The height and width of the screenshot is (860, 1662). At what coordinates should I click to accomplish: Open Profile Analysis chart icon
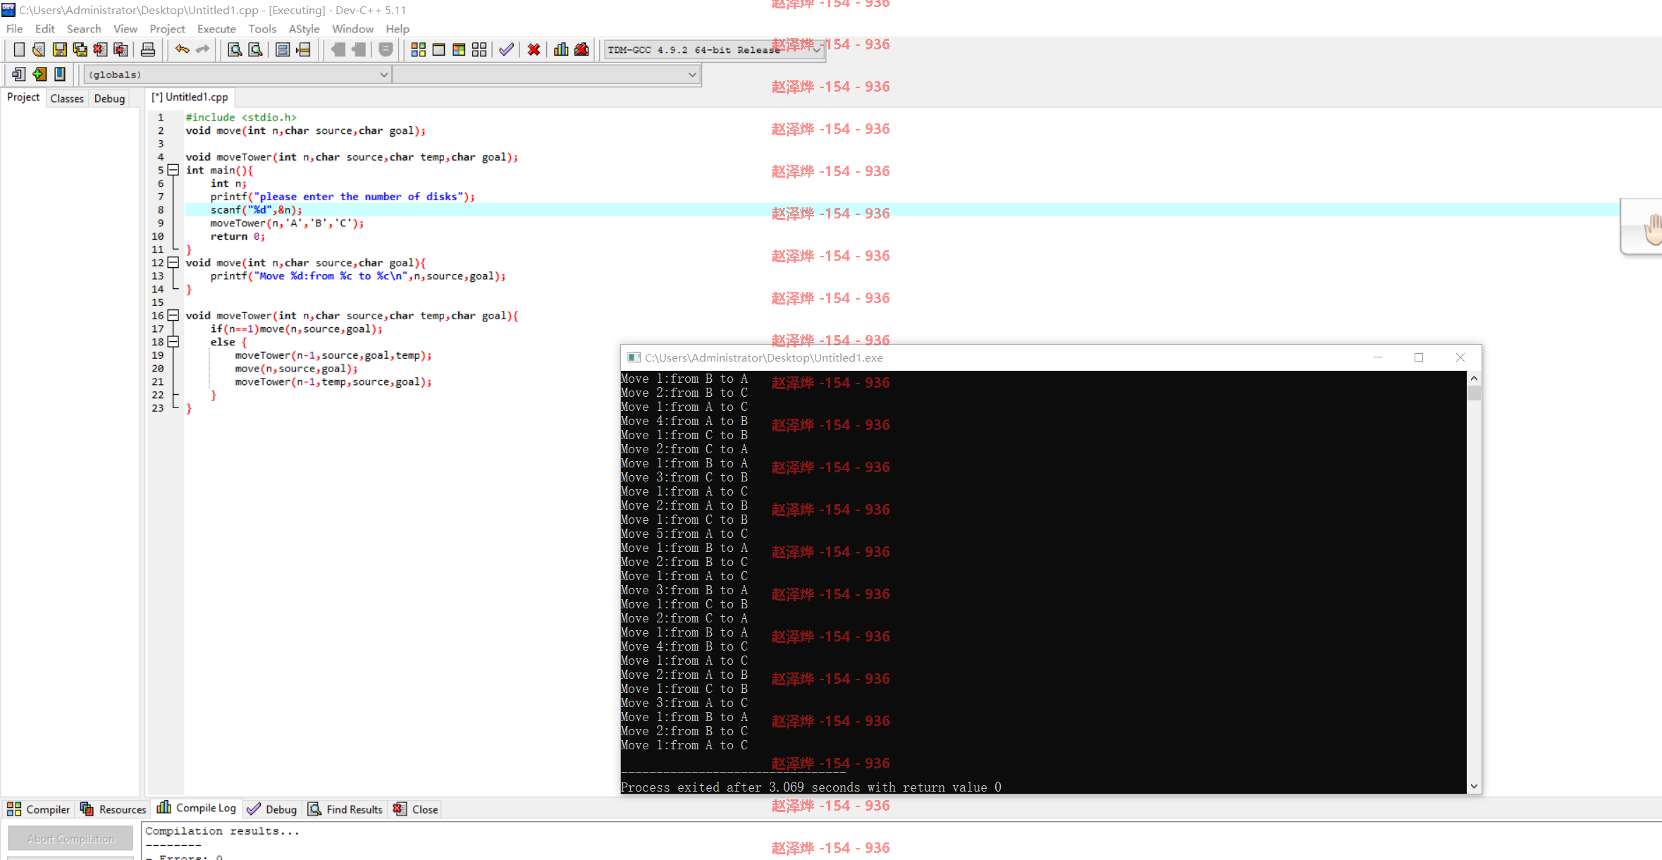click(561, 49)
